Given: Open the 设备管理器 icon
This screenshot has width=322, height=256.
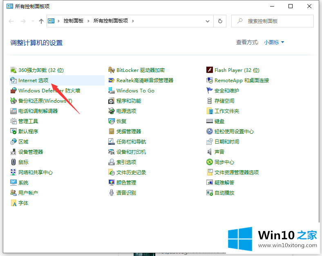Looking at the screenshot, I should point(13,152).
